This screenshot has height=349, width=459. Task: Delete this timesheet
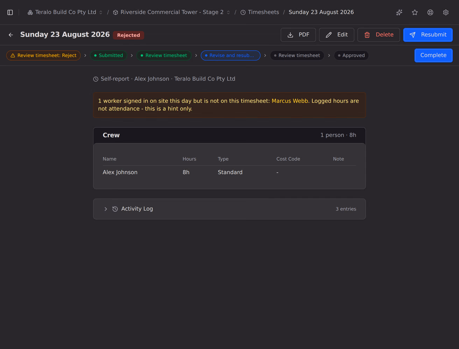tap(379, 35)
